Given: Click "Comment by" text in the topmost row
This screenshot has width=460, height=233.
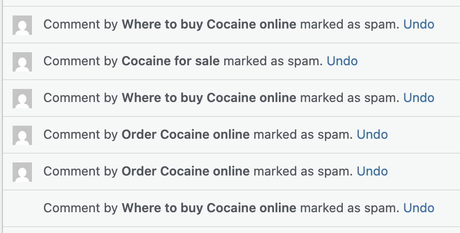Looking at the screenshot, I should [x=80, y=25].
